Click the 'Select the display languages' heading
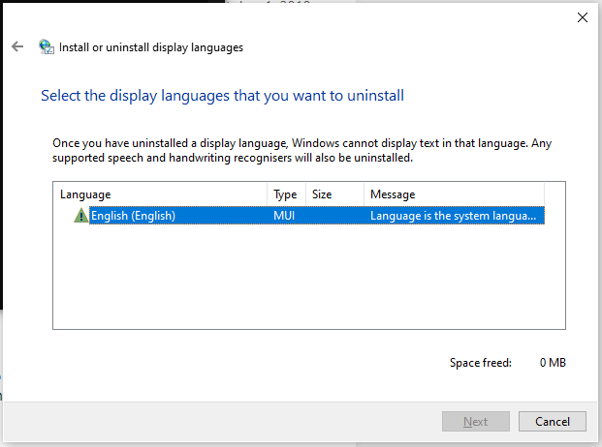 click(222, 96)
